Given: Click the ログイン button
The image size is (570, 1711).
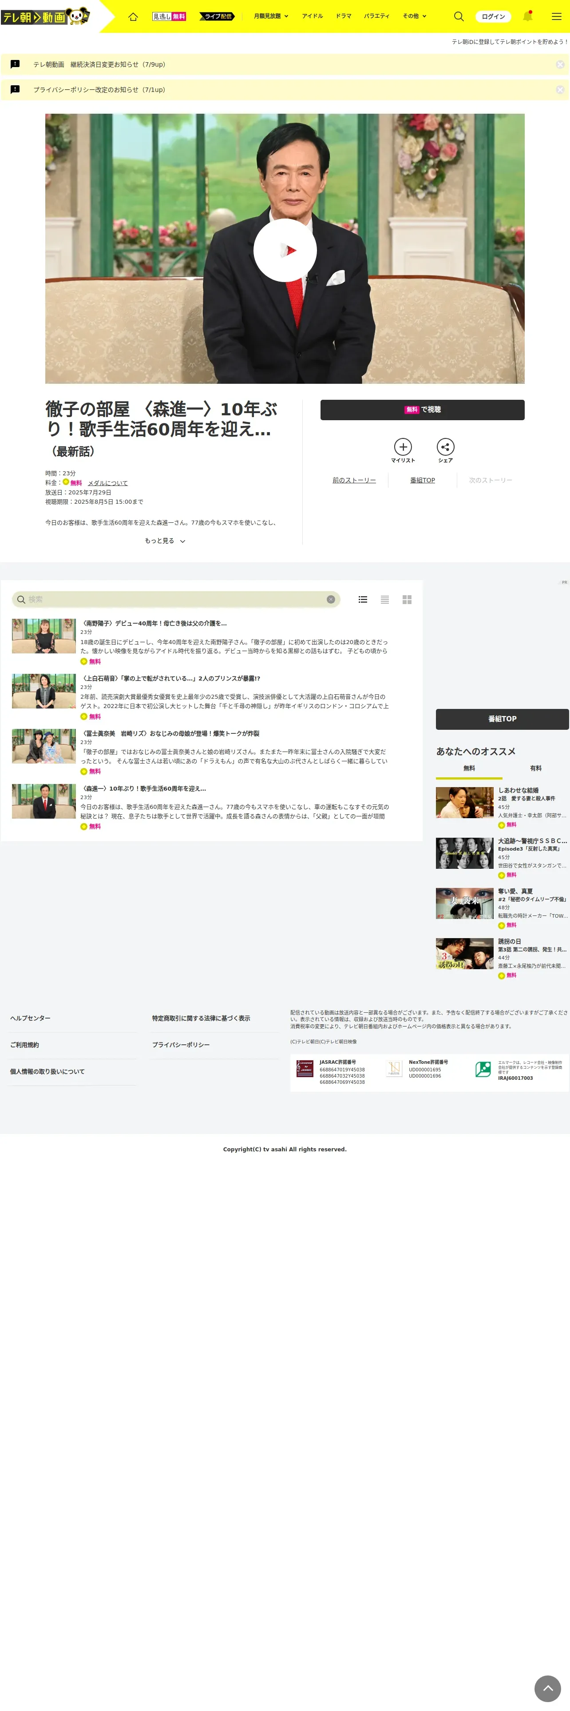Looking at the screenshot, I should tap(493, 16).
